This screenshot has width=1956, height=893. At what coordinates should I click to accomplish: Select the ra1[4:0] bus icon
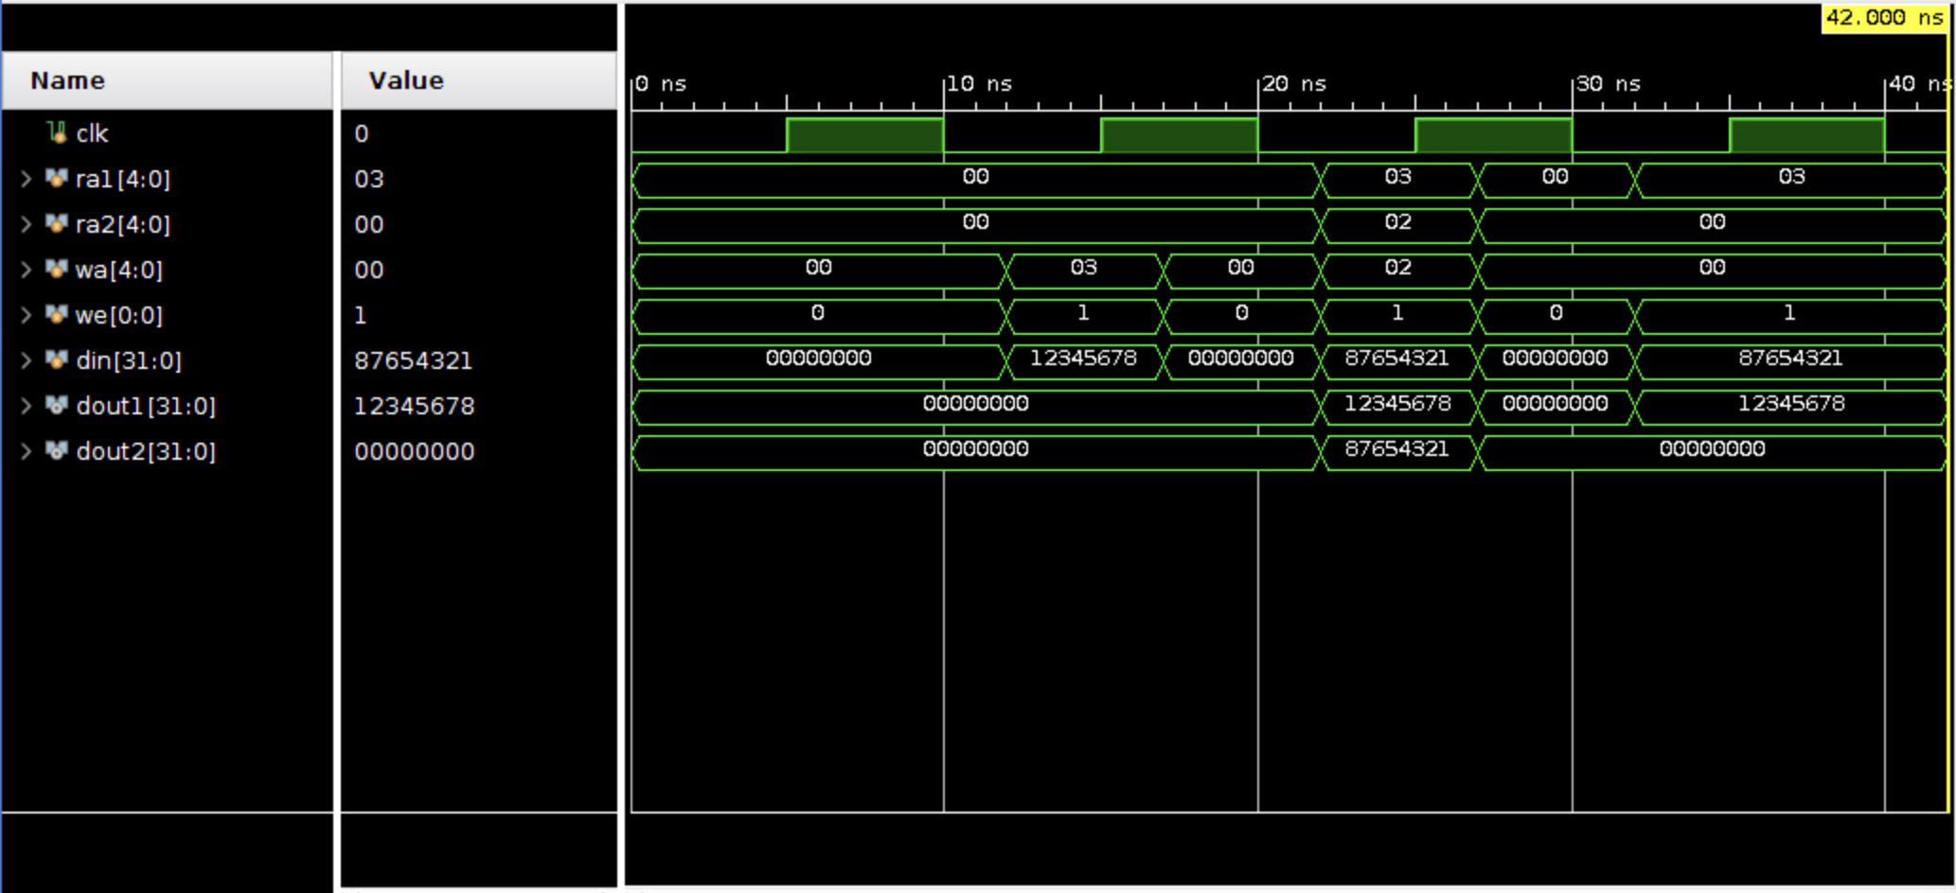(57, 178)
